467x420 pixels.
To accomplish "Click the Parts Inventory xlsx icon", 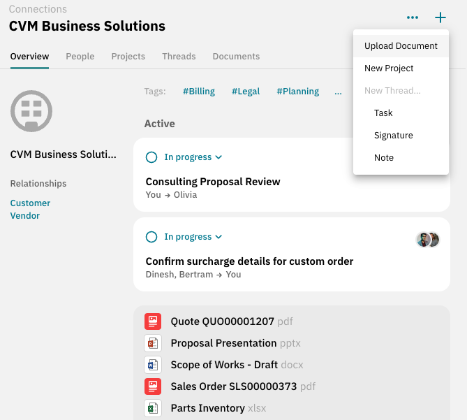I will (x=152, y=408).
